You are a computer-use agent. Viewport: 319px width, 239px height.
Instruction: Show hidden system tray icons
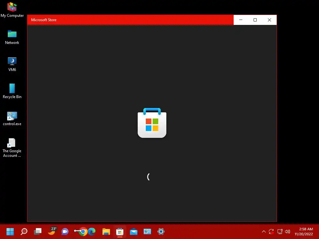(x=264, y=232)
